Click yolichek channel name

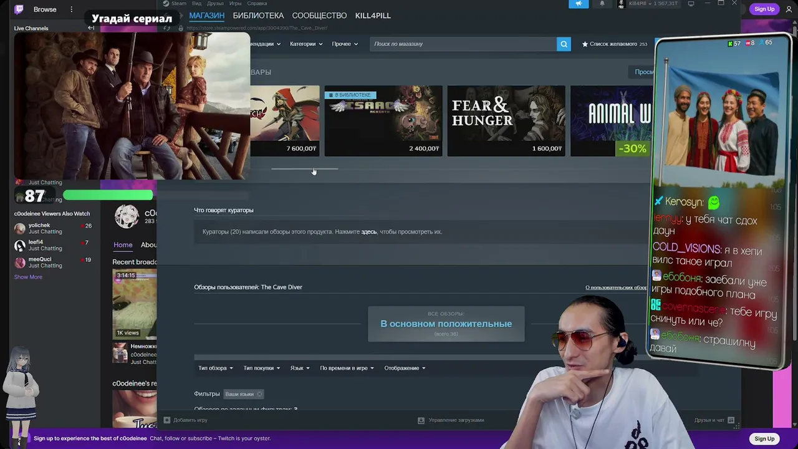coord(39,225)
